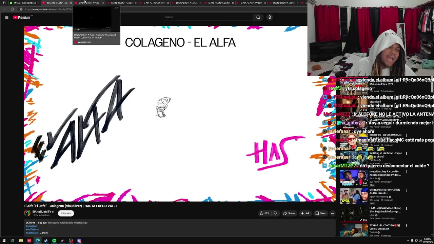Screen dimensions: 434x244
Task: Open more actions ellipsis below video
Action: [333, 213]
